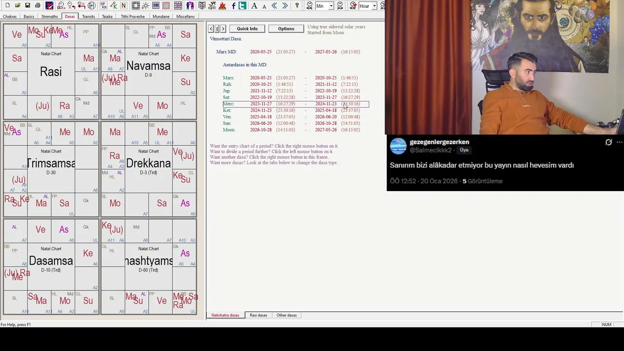624x351 pixels.
Task: Click the Ket antardasa row
Action: [291, 110]
